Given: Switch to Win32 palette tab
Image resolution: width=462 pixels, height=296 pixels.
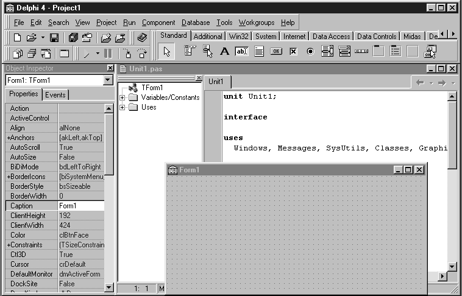Looking at the screenshot, I should pos(239,37).
